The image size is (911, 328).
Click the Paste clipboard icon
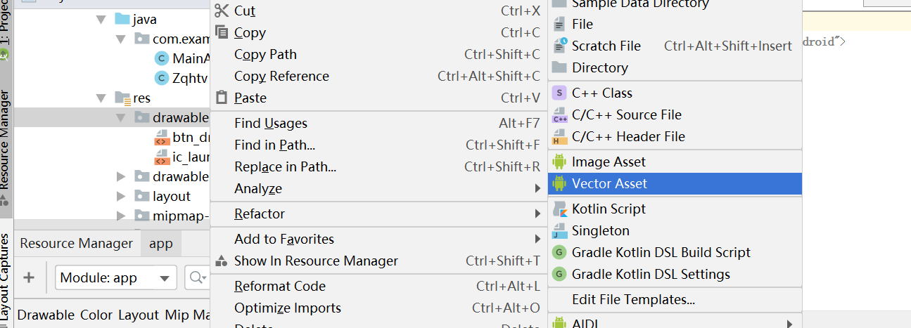(222, 98)
